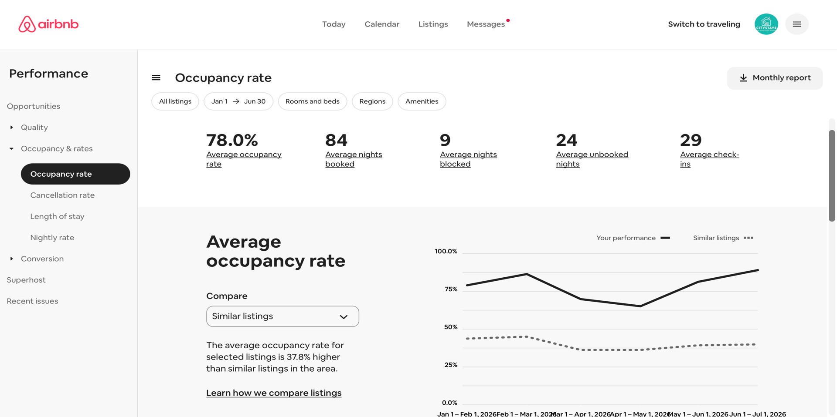Download the Monthly report
837x417 pixels.
point(775,78)
